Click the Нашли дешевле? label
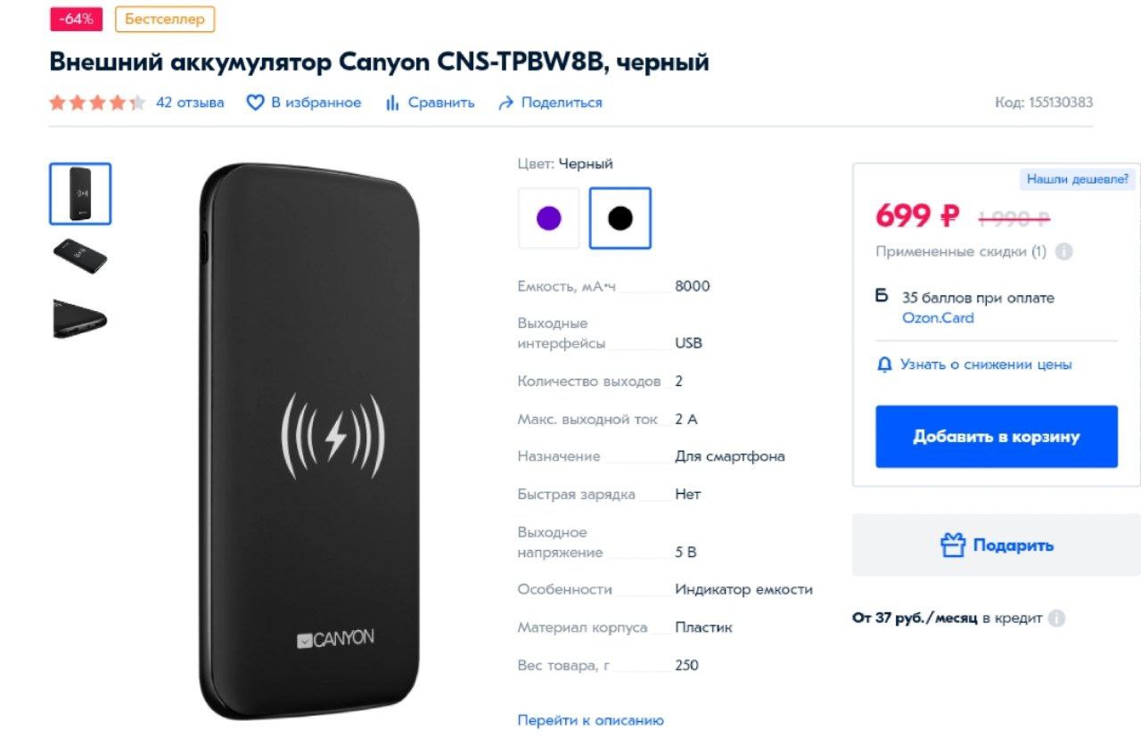Screen dimensions: 1141x737 click(1078, 179)
